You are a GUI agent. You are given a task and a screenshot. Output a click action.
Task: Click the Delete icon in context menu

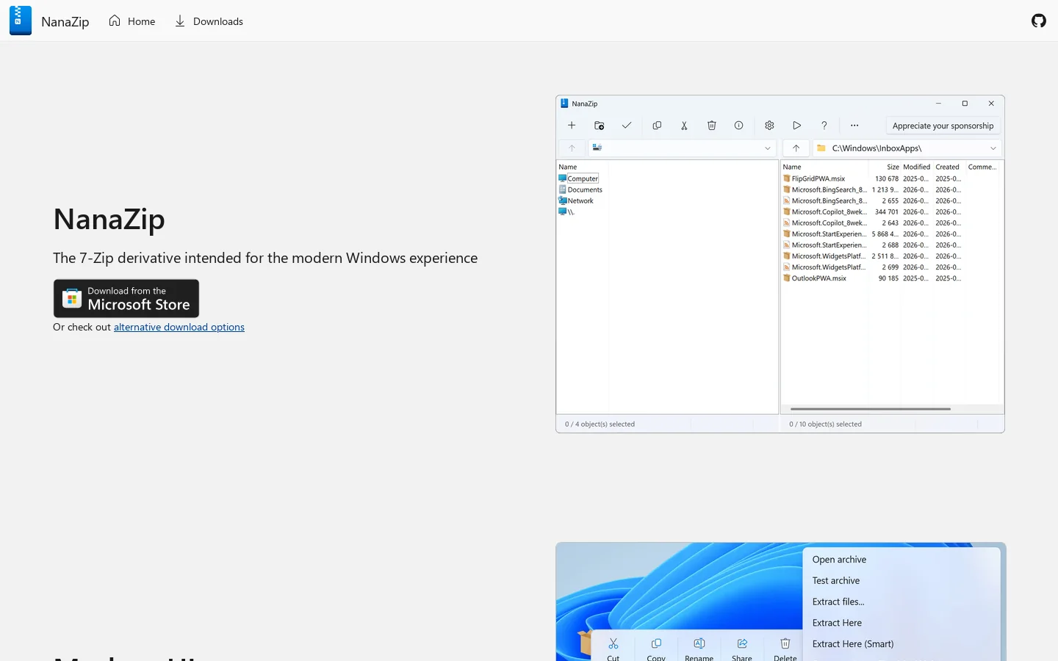click(785, 644)
